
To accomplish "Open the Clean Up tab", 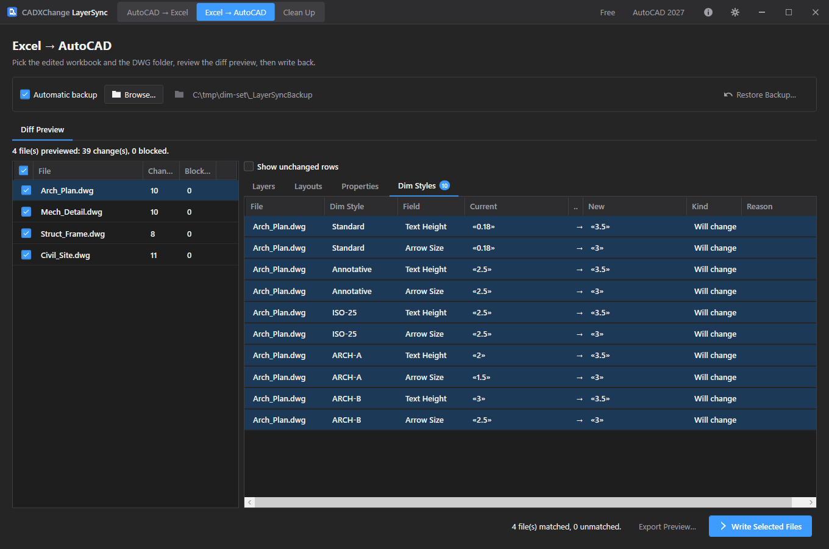I will tap(299, 12).
